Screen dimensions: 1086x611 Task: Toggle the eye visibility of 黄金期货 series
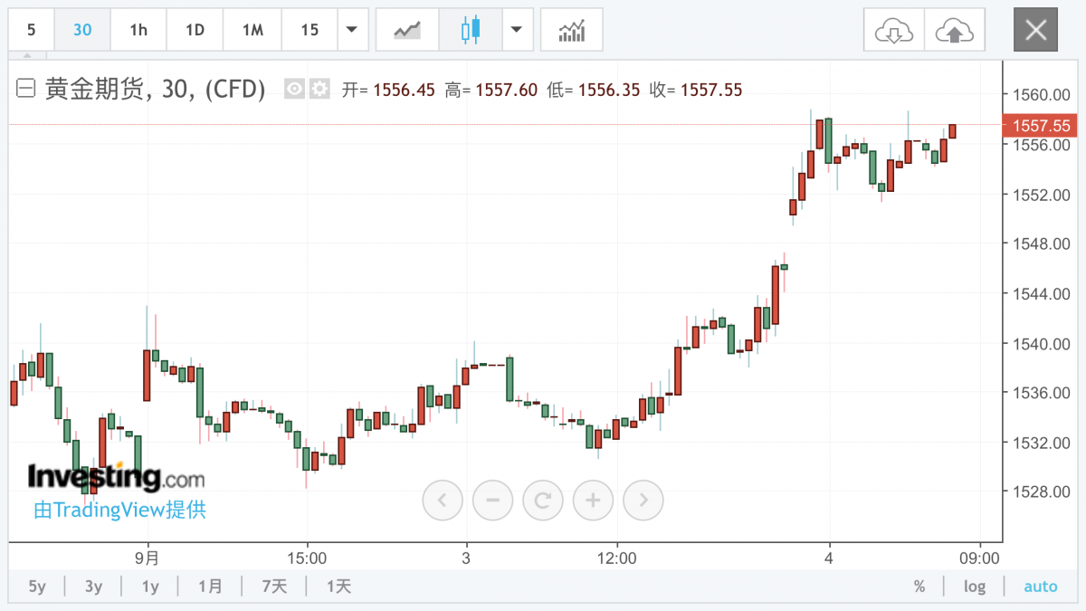coord(294,89)
